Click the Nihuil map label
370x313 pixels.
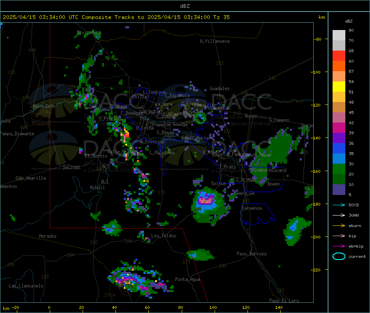pyautogui.click(x=97, y=188)
